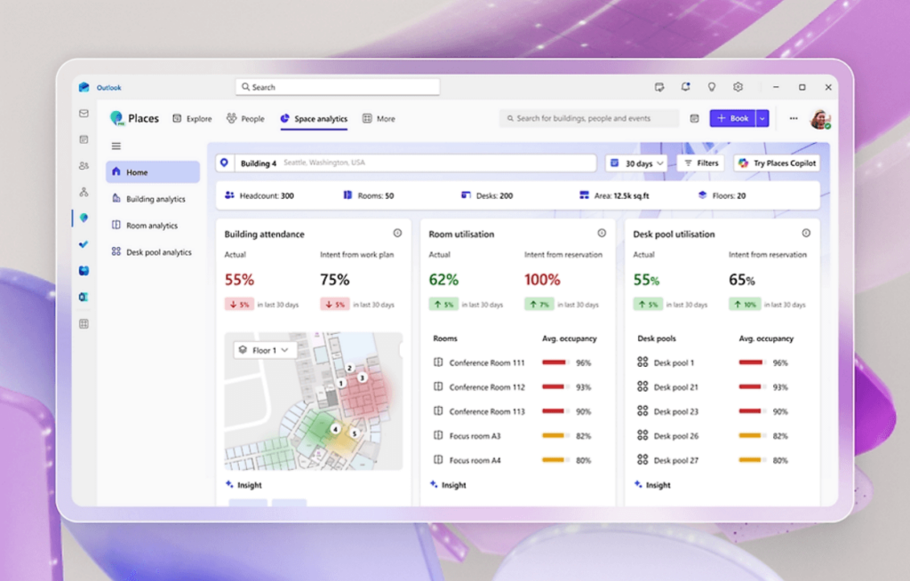This screenshot has height=581, width=910.
Task: Select Conference Room 113 row
Action: (x=515, y=411)
